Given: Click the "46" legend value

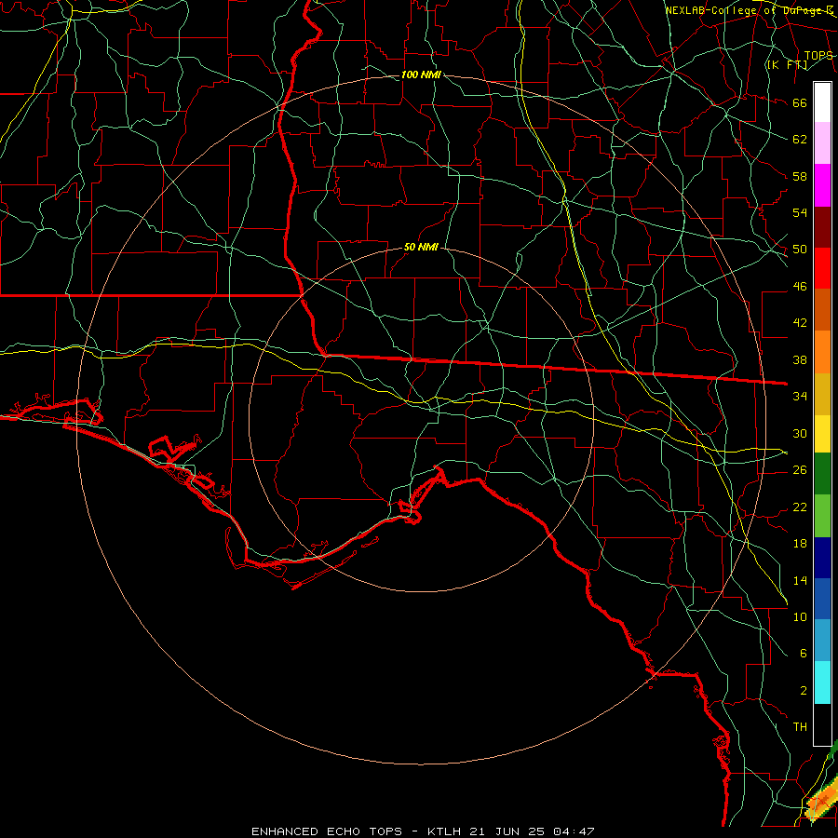Looking at the screenshot, I should coord(800,286).
